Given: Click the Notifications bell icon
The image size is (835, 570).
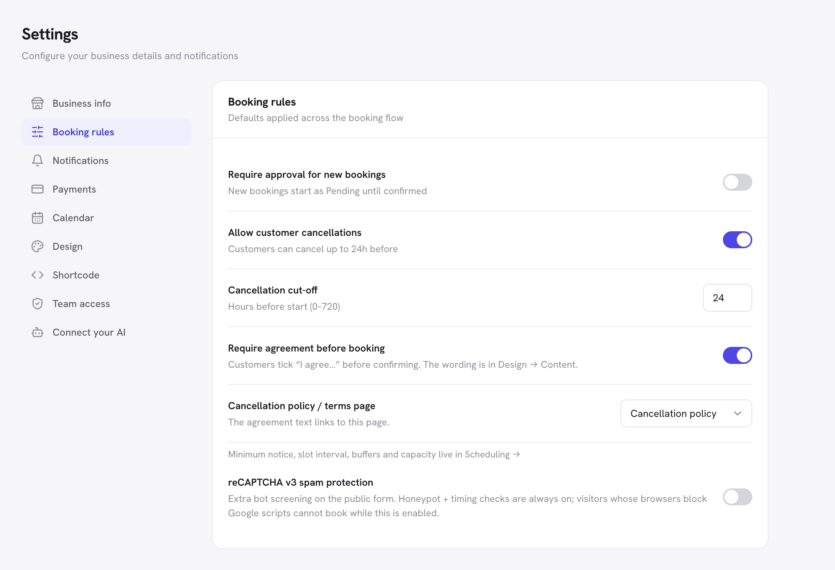Looking at the screenshot, I should click(x=37, y=160).
